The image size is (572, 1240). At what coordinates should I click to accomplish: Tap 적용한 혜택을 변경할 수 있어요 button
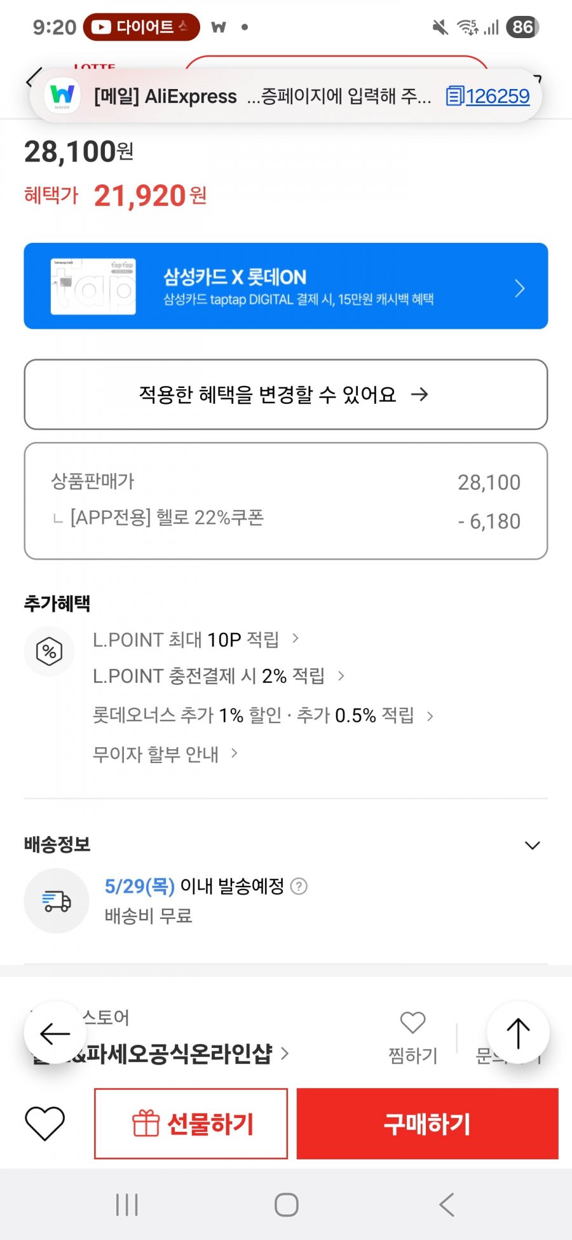[x=286, y=394]
